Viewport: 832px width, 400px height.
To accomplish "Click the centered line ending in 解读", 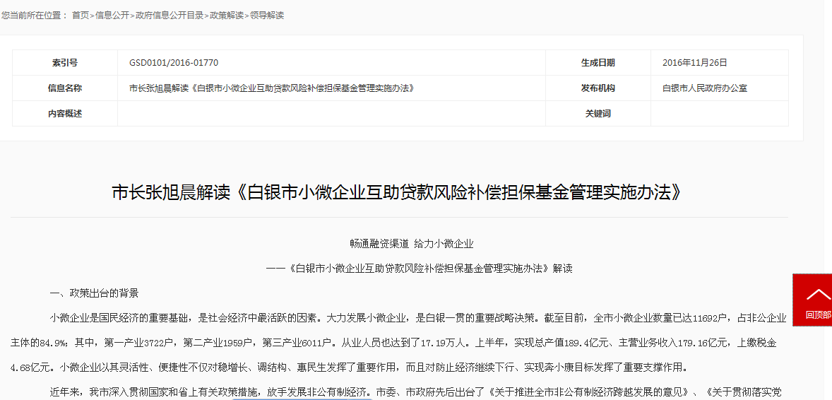I will pos(419,269).
